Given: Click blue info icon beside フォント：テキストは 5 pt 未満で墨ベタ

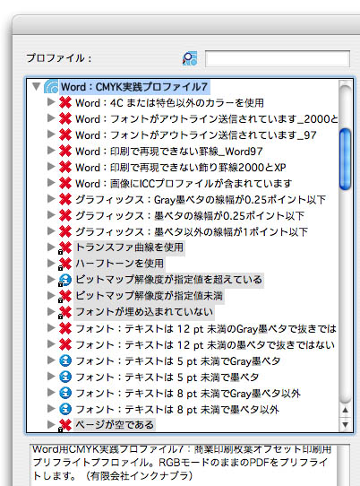Looking at the screenshot, I should [x=65, y=377].
